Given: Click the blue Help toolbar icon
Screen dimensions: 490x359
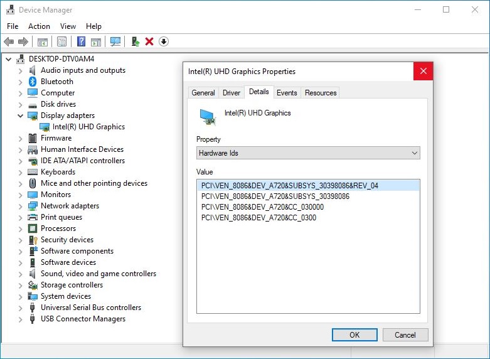Looking at the screenshot, I should point(82,41).
